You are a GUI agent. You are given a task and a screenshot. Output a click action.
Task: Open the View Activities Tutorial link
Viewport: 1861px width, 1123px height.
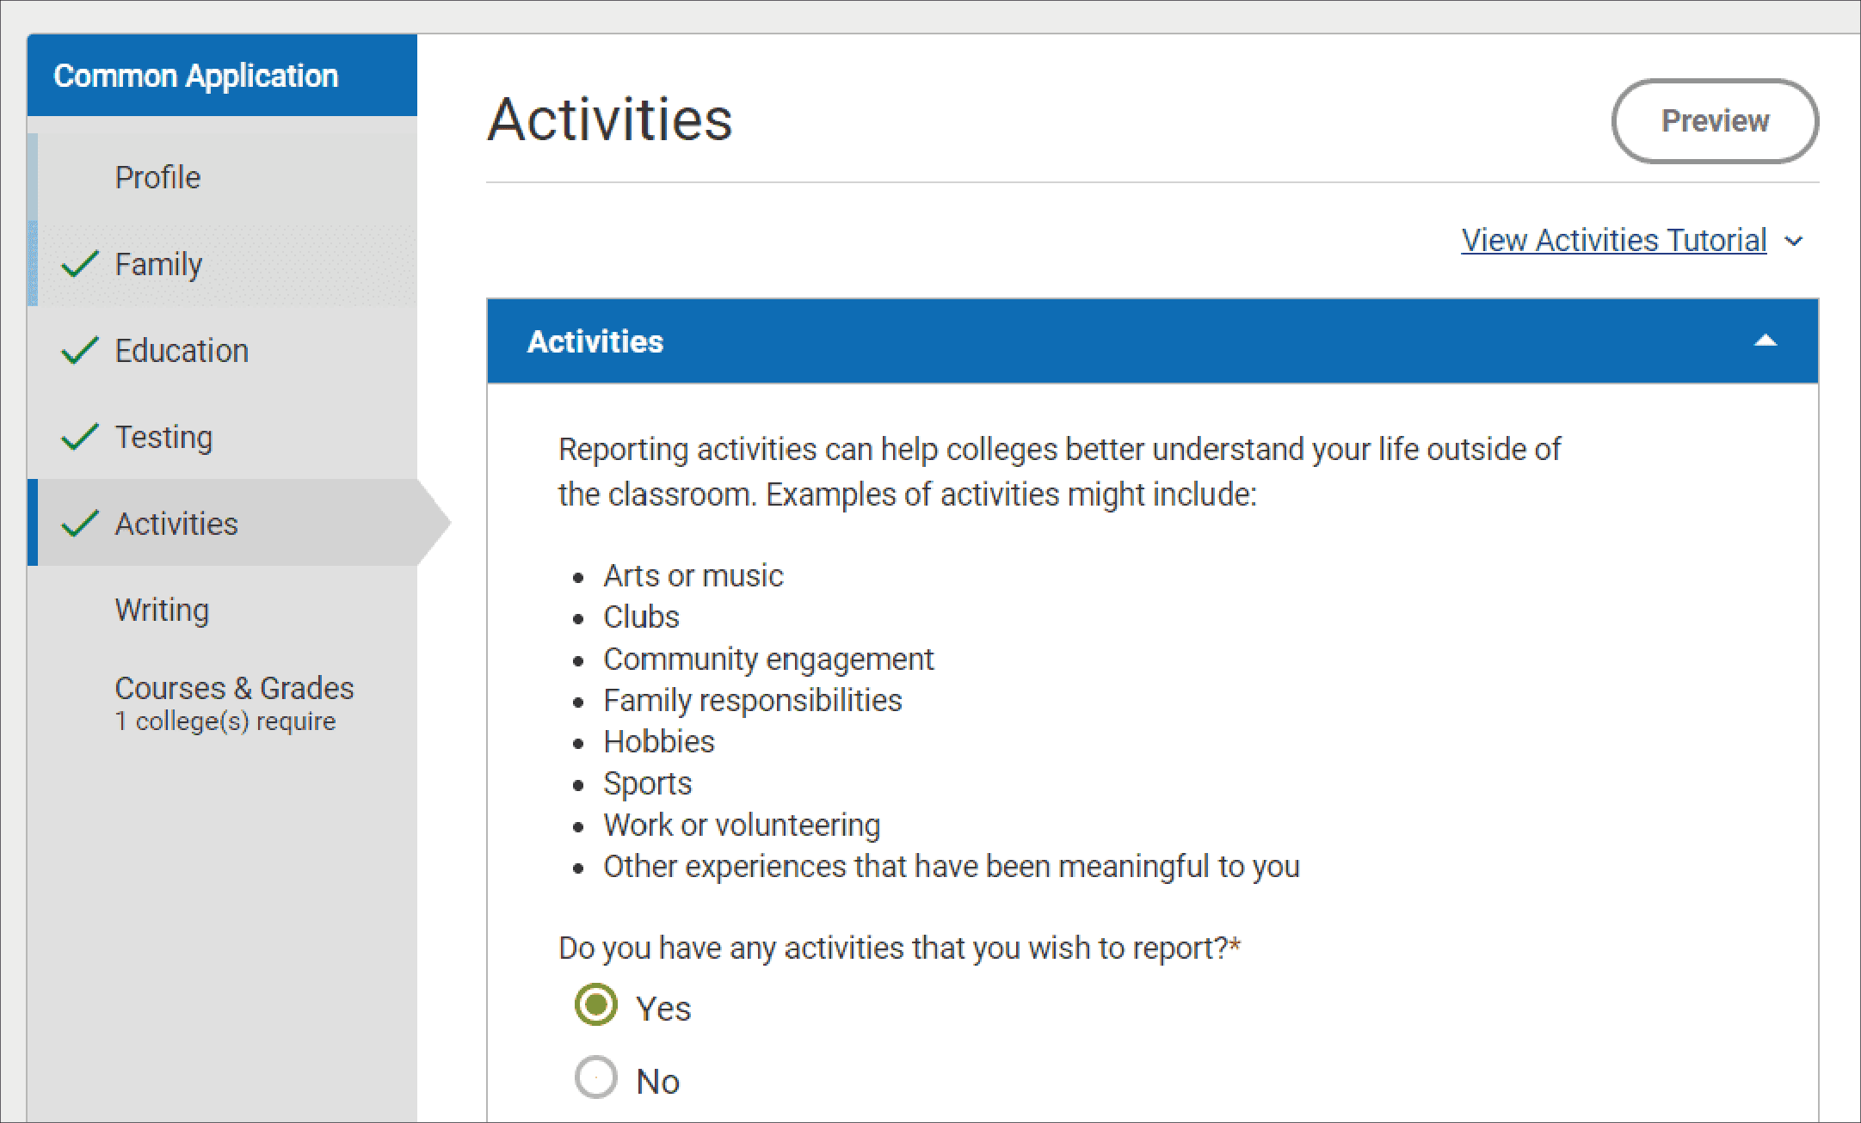[1613, 240]
